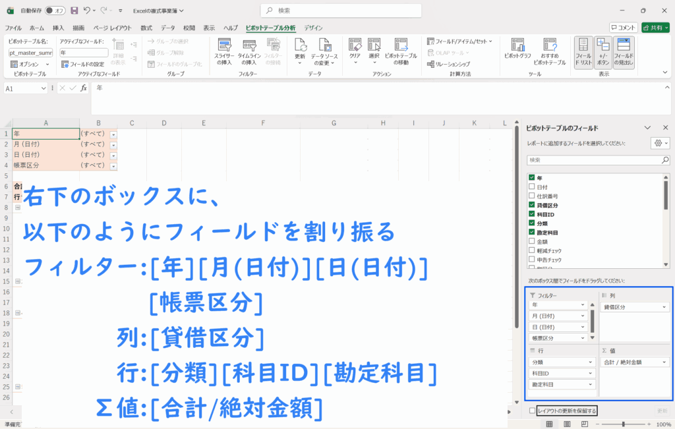
Task: Enable レイアウトの更新を保留する checkbox
Action: click(x=533, y=411)
